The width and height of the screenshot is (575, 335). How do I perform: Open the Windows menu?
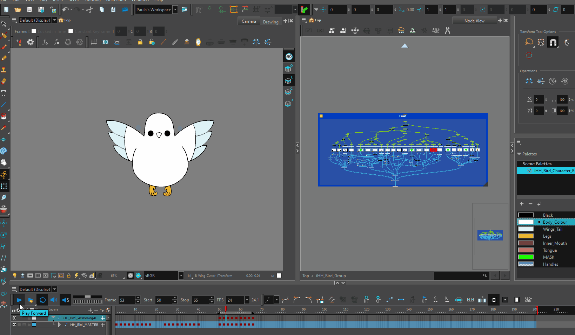coord(140,1)
